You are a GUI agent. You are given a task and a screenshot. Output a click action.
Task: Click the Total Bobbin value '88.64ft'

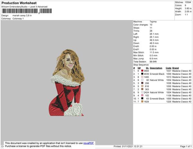[153, 62]
